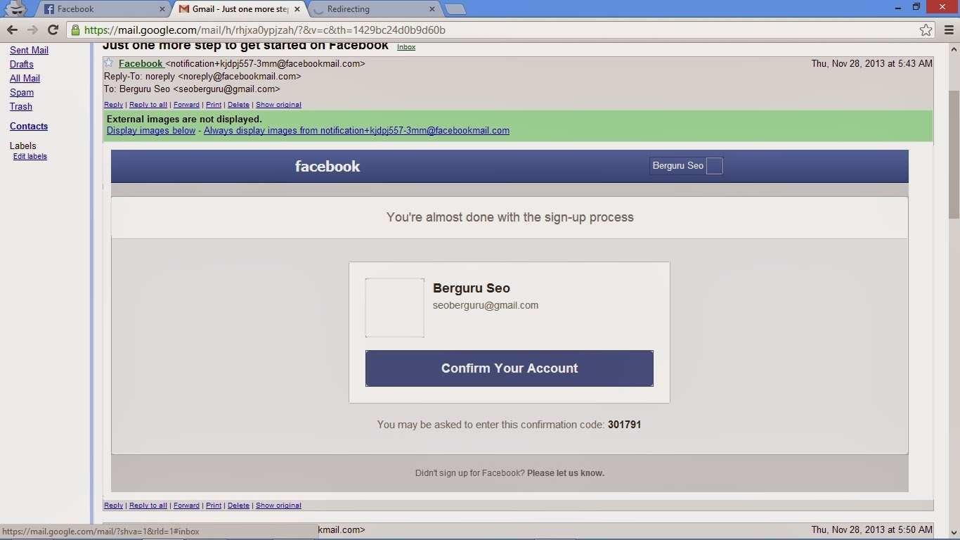Screen dimensions: 960x540
Task: Click scrollbar down arrow
Action: point(954,533)
